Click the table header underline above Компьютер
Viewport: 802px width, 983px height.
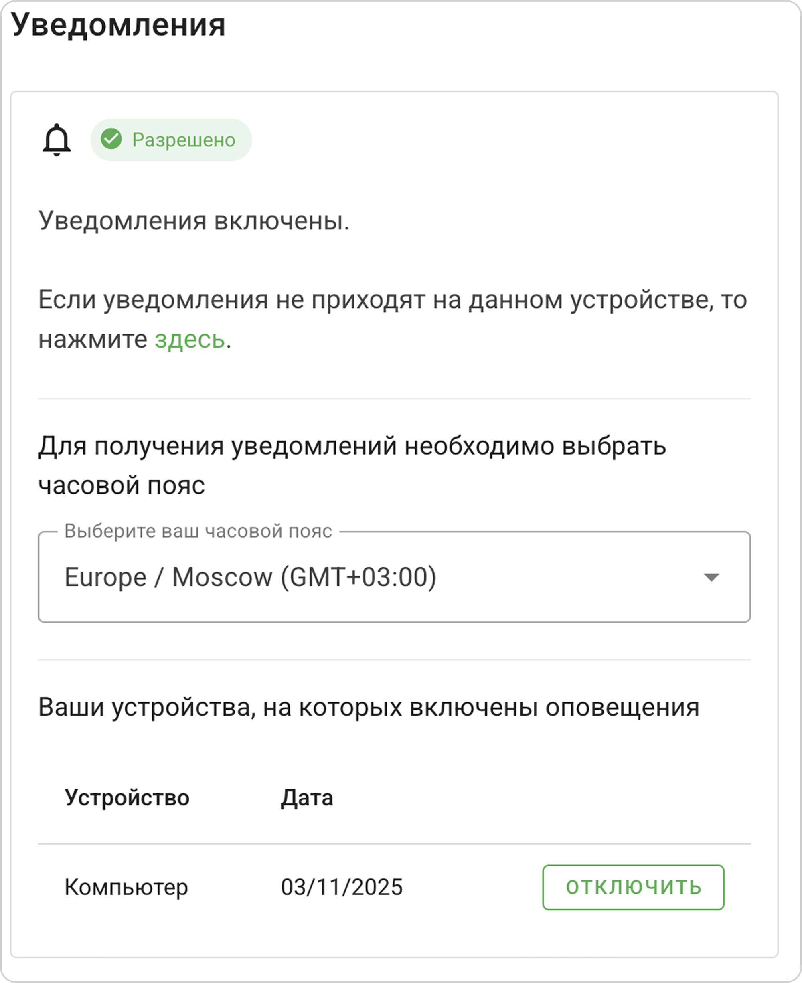pos(394,843)
